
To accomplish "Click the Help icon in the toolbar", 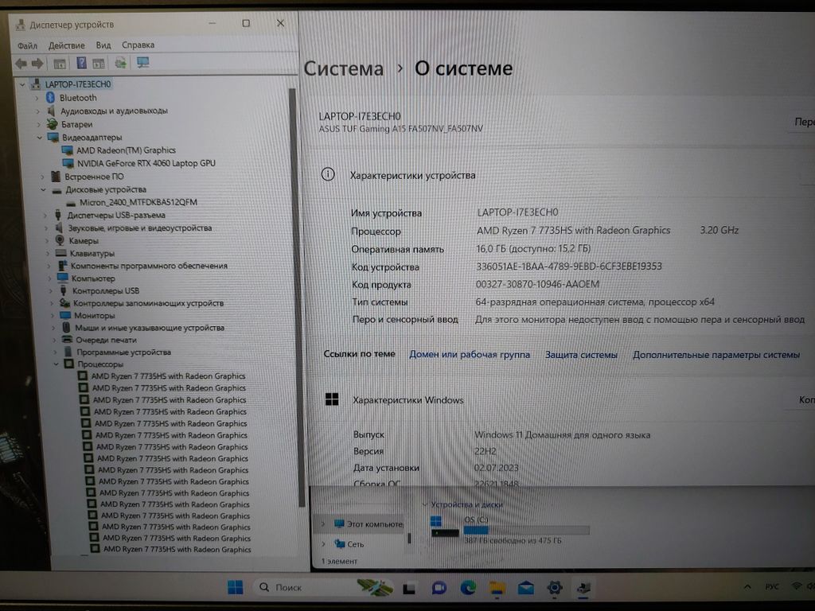I will 81,63.
